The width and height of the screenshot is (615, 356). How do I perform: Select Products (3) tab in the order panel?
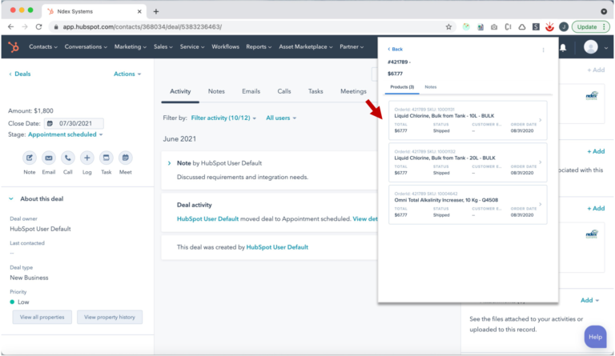coord(402,87)
